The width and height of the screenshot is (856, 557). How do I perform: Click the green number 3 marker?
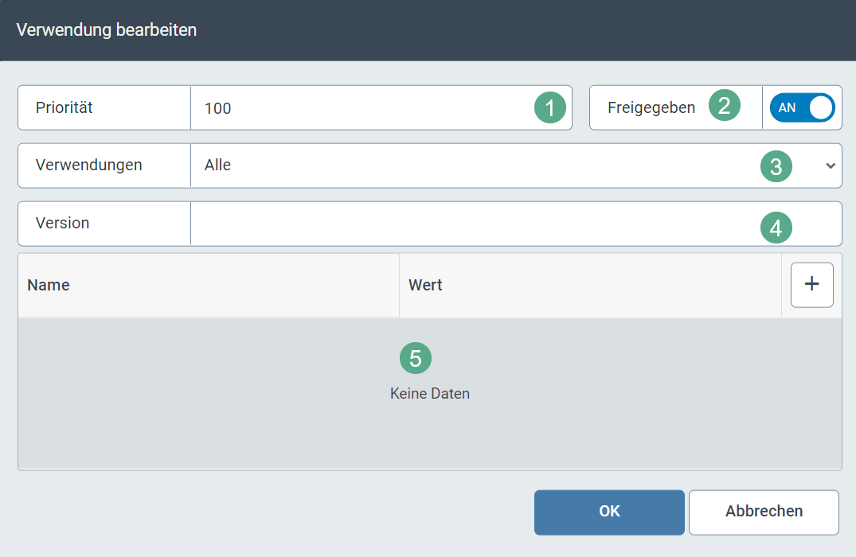776,166
